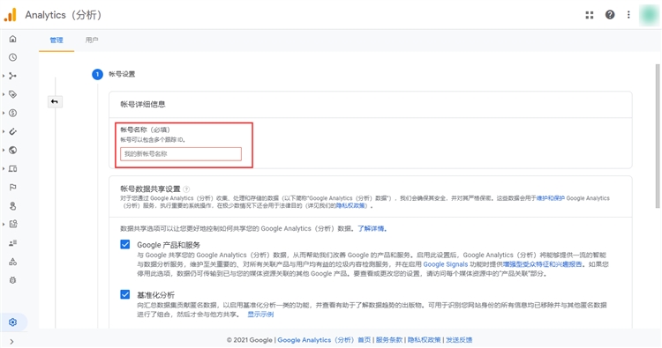Open the Tech devices icon

(12, 168)
